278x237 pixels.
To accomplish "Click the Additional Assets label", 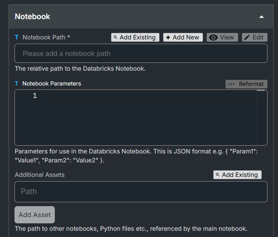I will pos(40,175).
